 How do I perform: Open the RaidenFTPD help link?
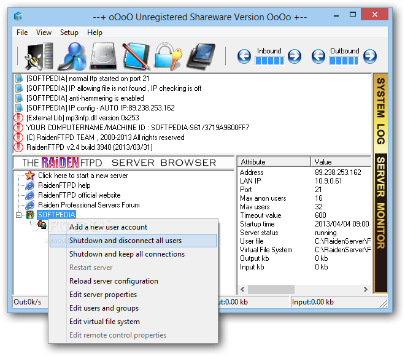pyautogui.click(x=64, y=185)
